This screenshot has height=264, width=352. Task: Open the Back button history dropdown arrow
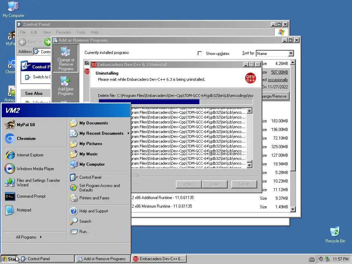pos(41,42)
